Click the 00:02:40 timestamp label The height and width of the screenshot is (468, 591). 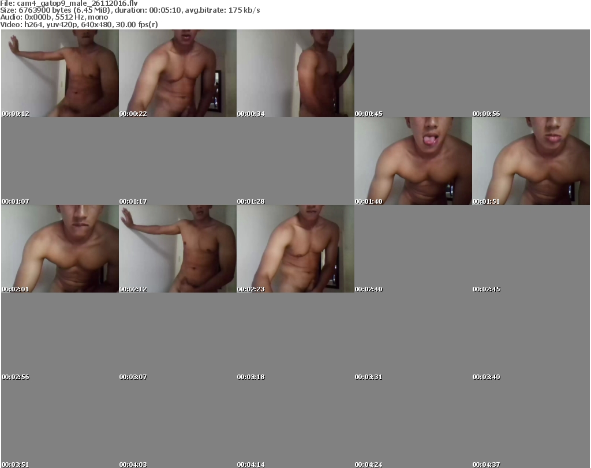coord(369,289)
